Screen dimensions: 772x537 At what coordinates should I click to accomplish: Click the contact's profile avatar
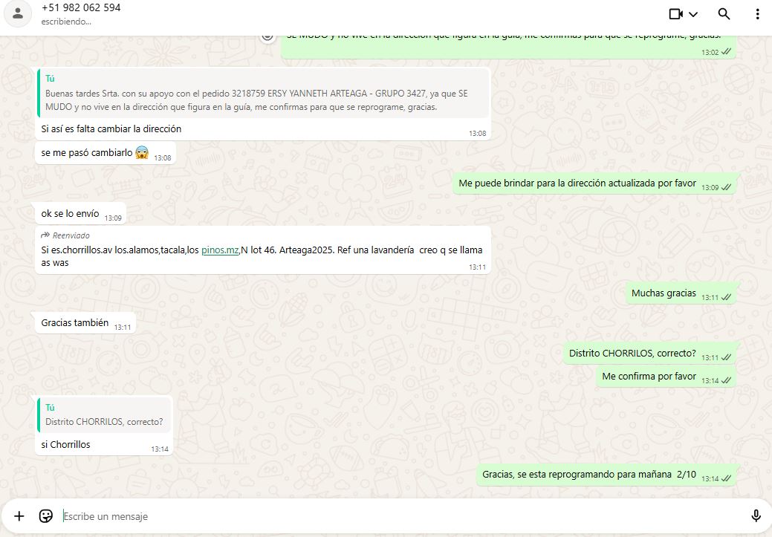(19, 13)
